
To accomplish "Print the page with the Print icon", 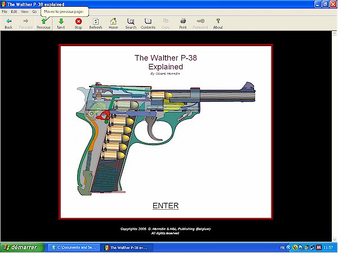I will tap(183, 24).
